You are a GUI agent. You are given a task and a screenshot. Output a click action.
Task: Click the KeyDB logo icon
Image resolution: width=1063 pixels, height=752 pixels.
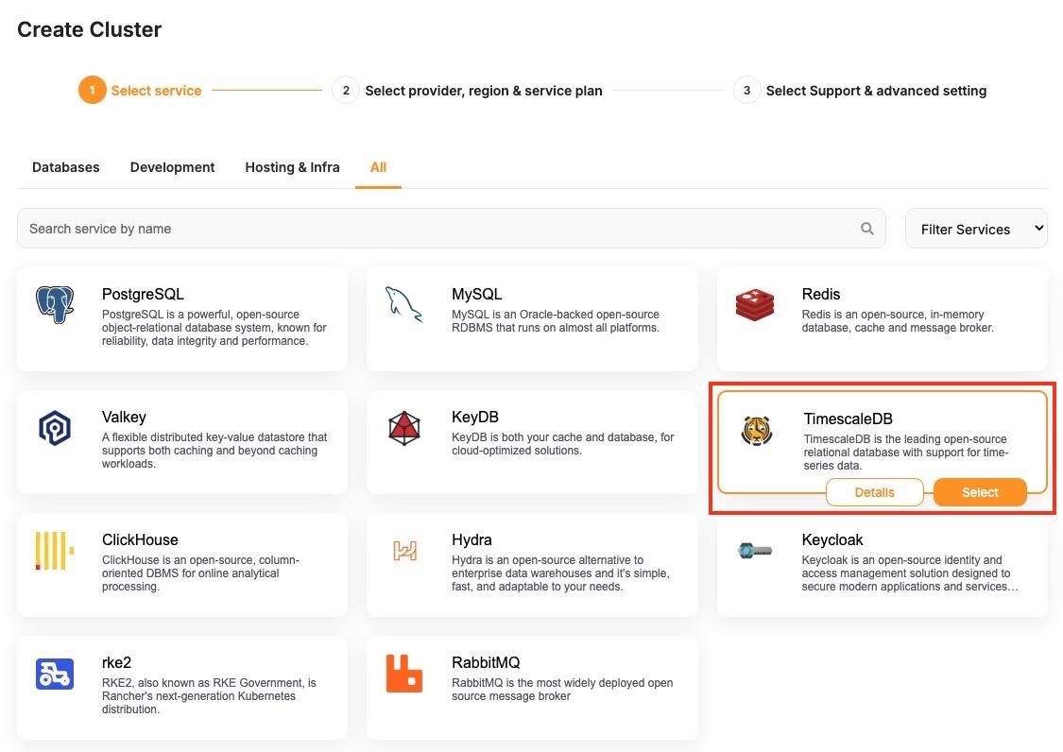point(404,428)
